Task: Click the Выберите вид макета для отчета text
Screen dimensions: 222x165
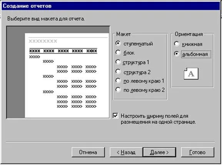Action: click(46, 19)
